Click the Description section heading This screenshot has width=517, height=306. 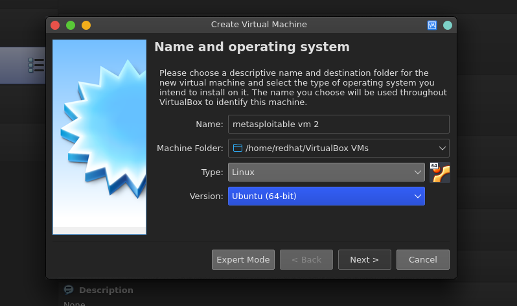tap(106, 290)
